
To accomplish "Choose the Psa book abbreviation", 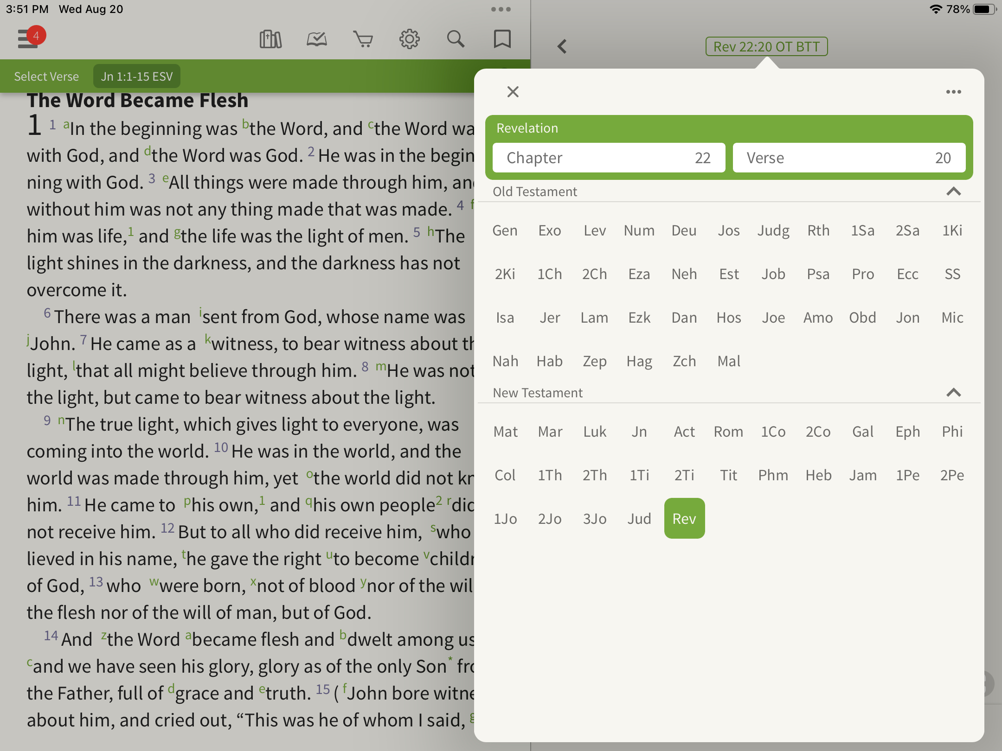I will [818, 274].
